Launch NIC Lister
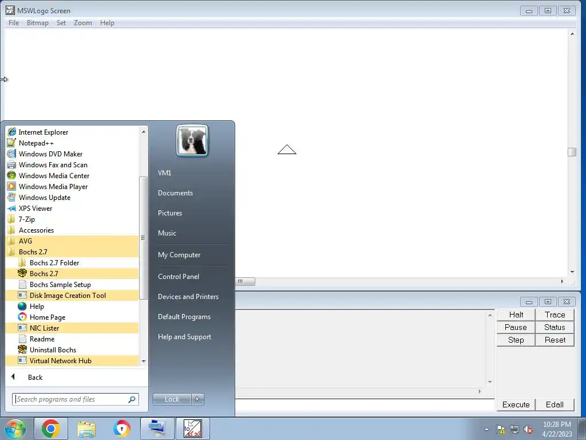This screenshot has width=586, height=440. pyautogui.click(x=73, y=327)
